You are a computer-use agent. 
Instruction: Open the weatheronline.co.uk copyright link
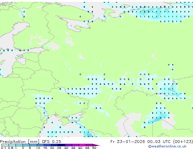167,146
